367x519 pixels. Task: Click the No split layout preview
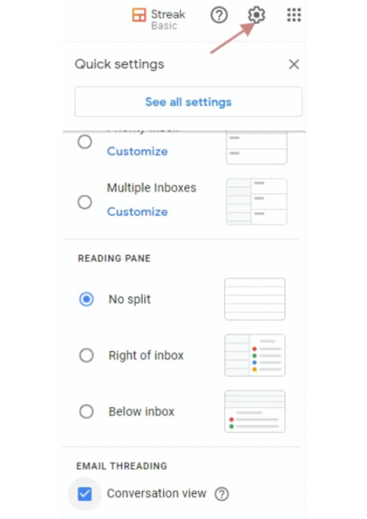pos(255,299)
